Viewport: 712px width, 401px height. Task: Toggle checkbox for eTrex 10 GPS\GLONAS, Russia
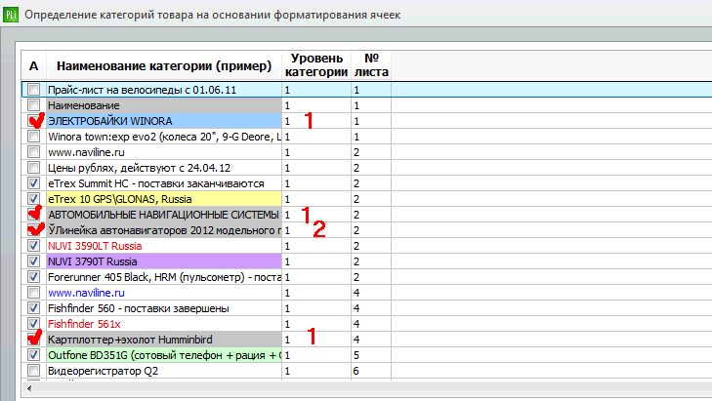33,199
